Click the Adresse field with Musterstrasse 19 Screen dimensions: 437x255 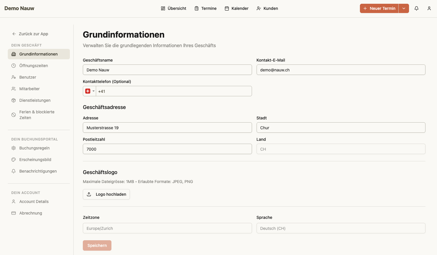(x=167, y=127)
